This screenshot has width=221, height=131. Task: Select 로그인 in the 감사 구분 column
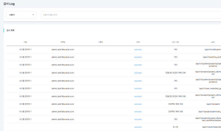click(175, 127)
